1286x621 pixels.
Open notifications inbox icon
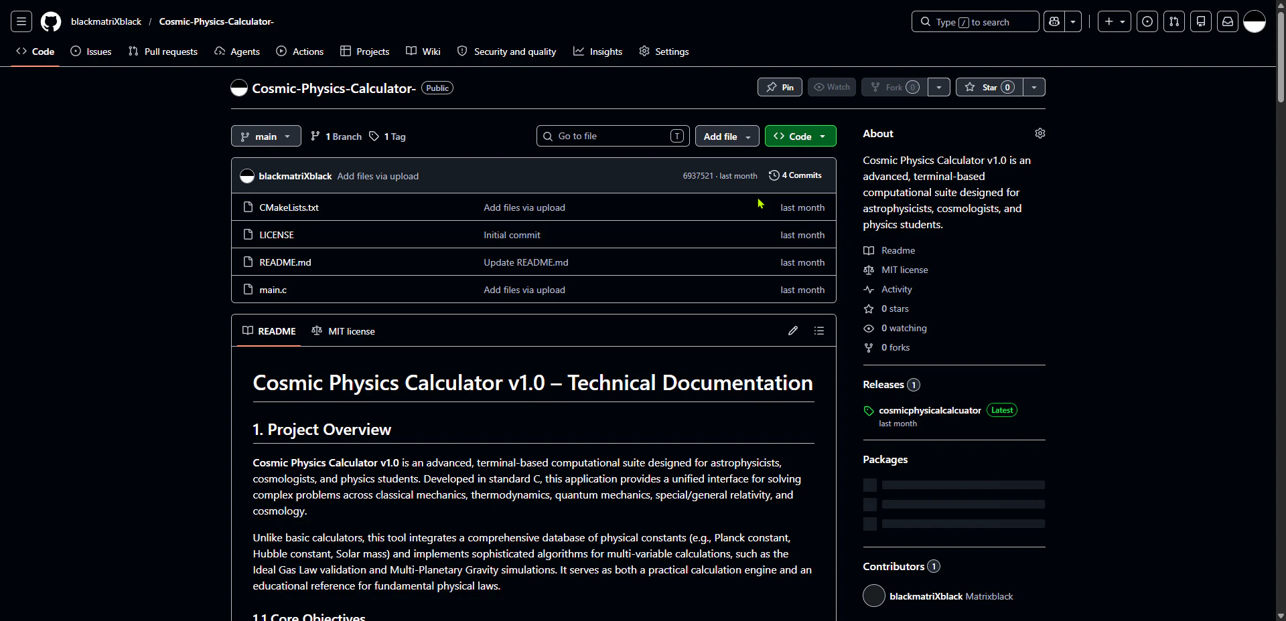click(1228, 21)
